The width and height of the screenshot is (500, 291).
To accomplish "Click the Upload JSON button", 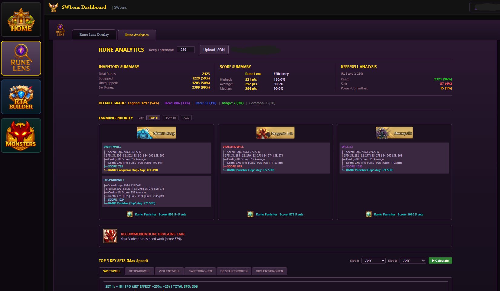I will click(x=214, y=50).
